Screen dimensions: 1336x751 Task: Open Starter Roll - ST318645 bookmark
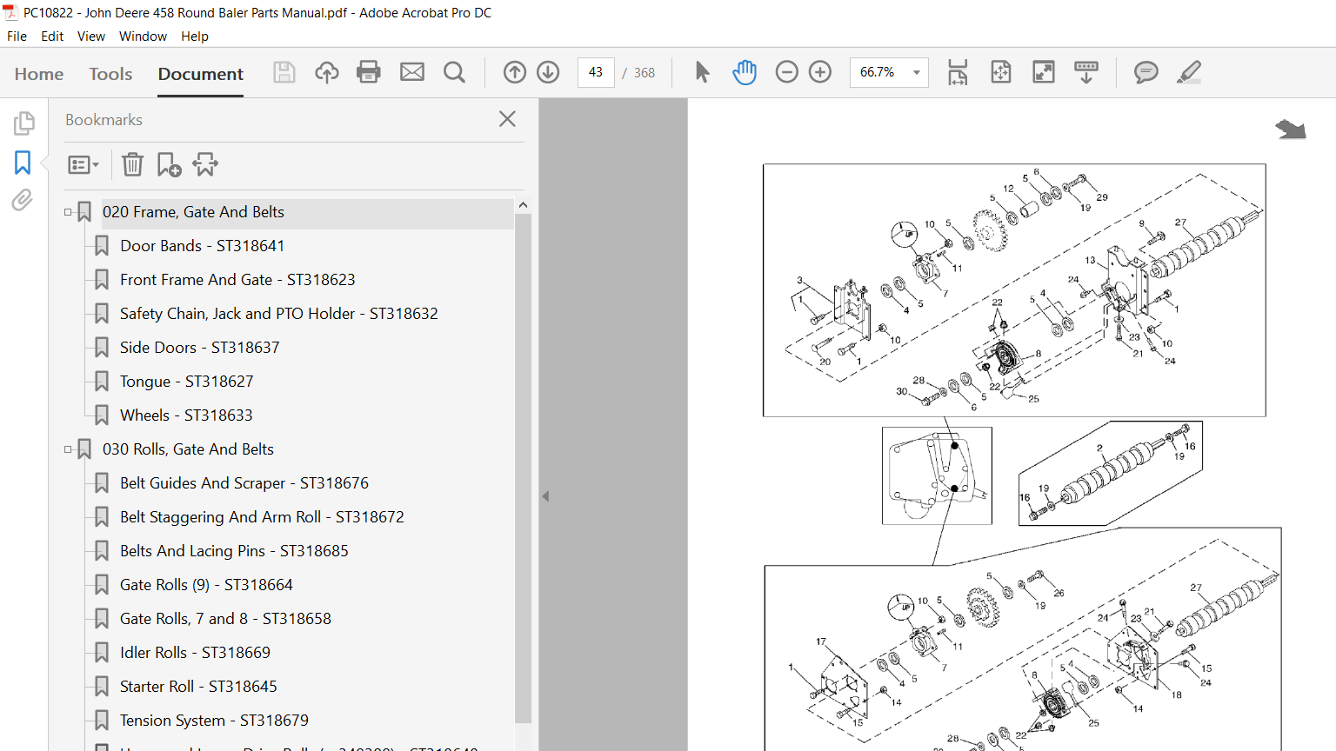click(198, 687)
